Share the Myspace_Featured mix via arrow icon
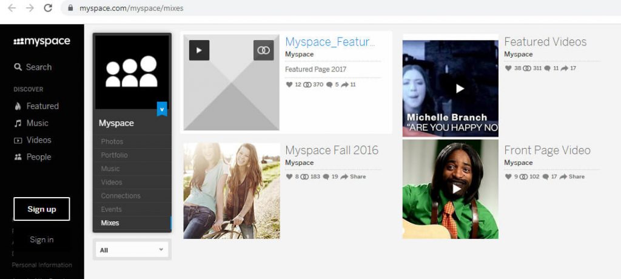 (x=344, y=84)
